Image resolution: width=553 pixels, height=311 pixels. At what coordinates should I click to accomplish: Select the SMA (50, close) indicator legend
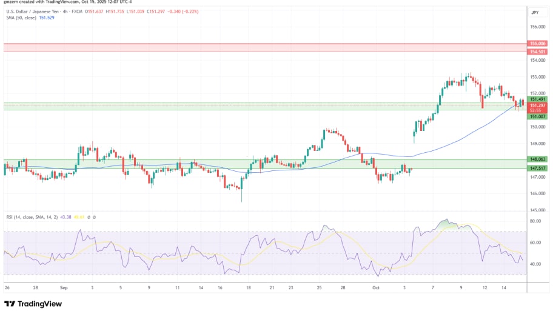pyautogui.click(x=21, y=18)
